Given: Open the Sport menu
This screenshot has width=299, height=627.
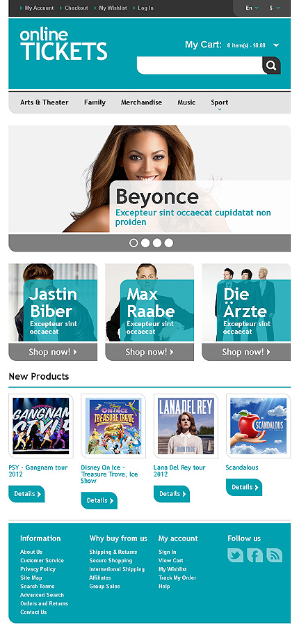Looking at the screenshot, I should (220, 103).
